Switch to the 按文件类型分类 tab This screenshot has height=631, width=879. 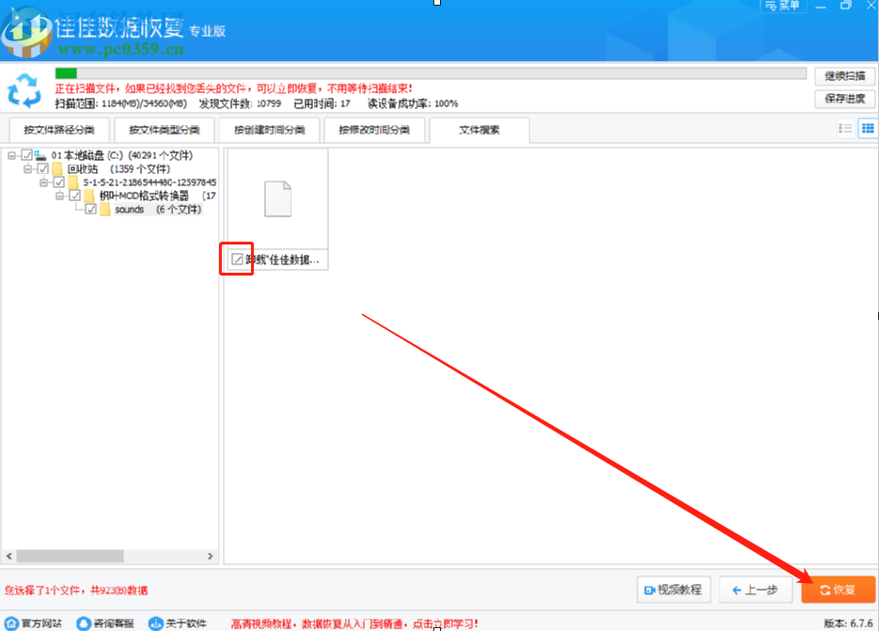coord(164,130)
